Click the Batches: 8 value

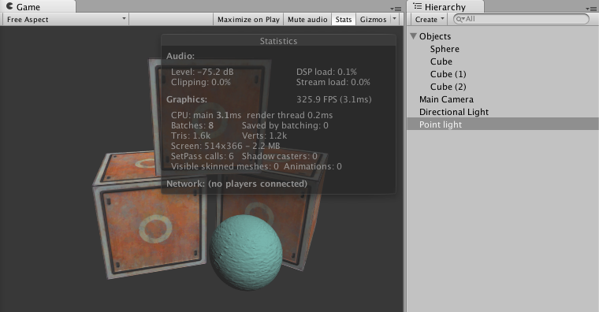[192, 125]
